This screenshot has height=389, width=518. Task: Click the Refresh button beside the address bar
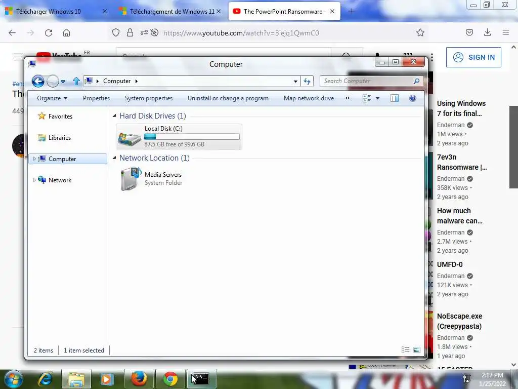point(307,82)
